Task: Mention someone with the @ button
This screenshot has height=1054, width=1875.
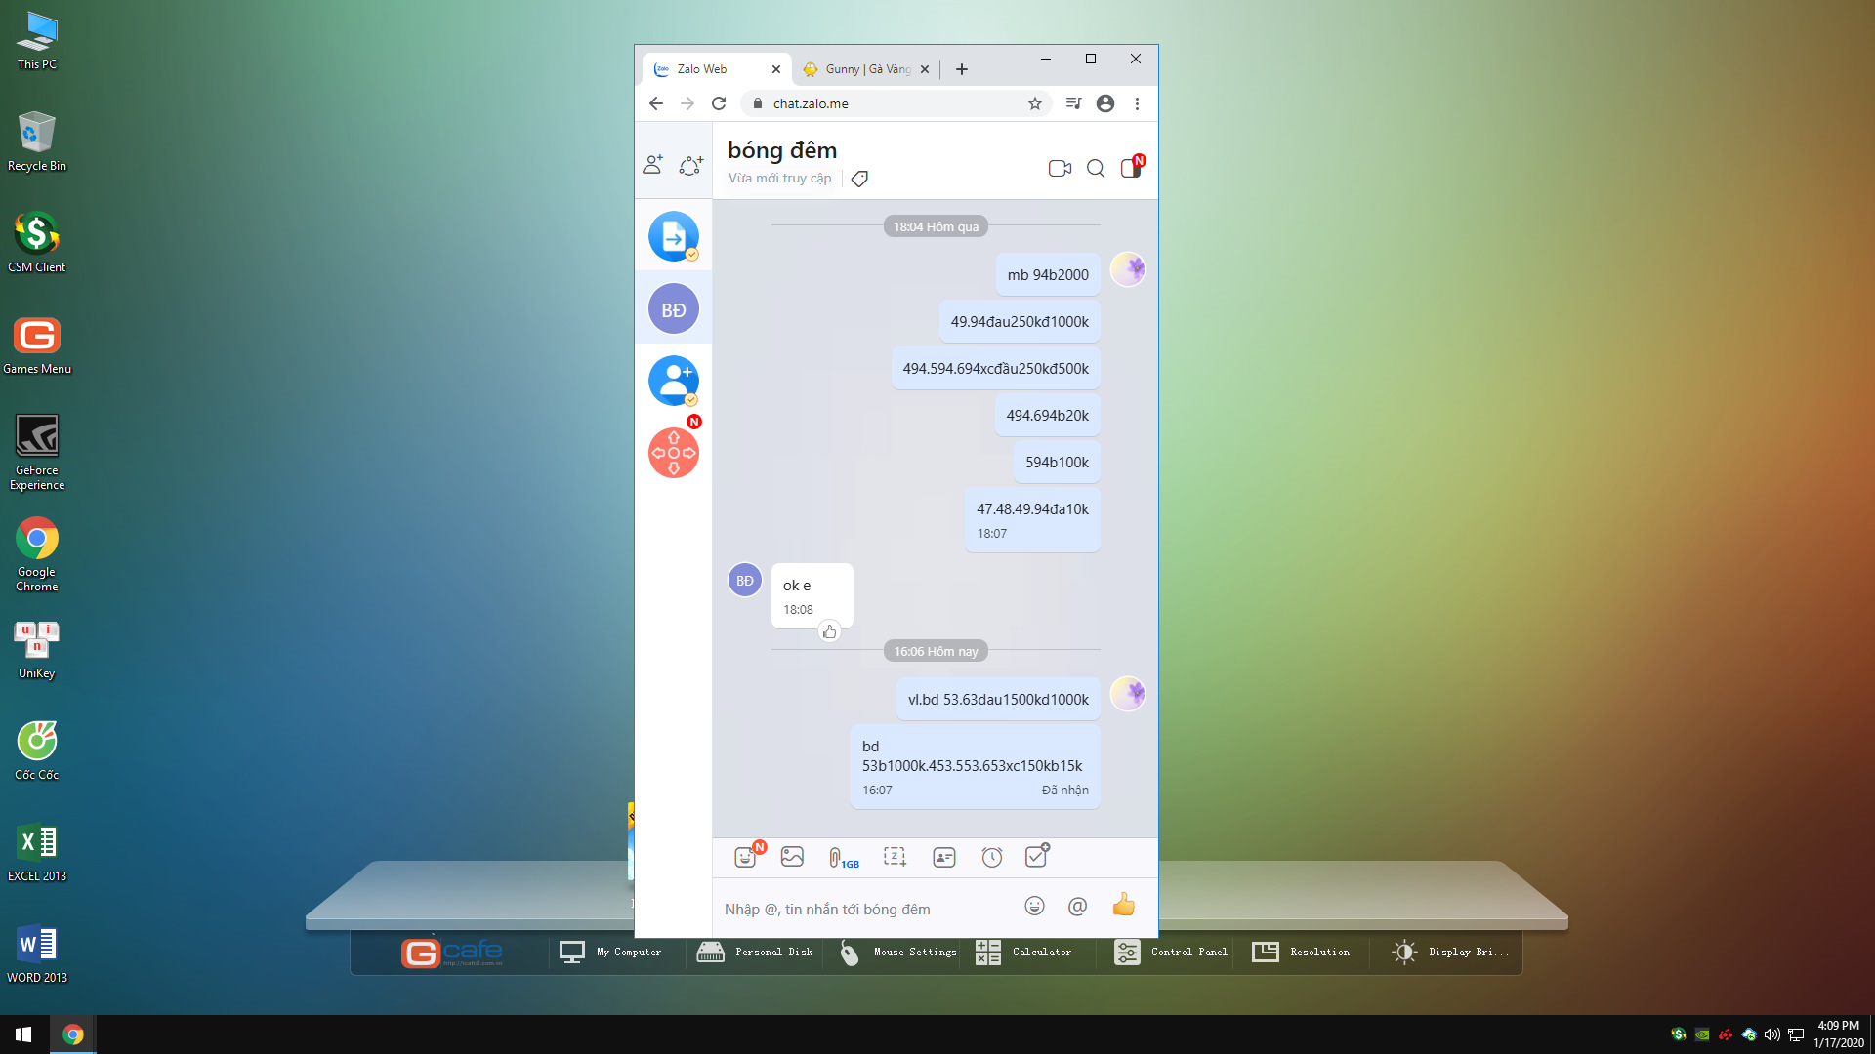Action: click(x=1077, y=906)
